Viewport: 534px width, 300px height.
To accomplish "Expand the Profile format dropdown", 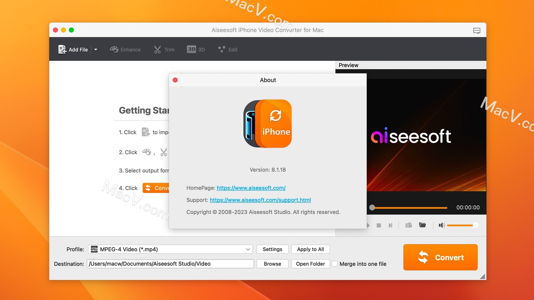I will click(x=248, y=249).
